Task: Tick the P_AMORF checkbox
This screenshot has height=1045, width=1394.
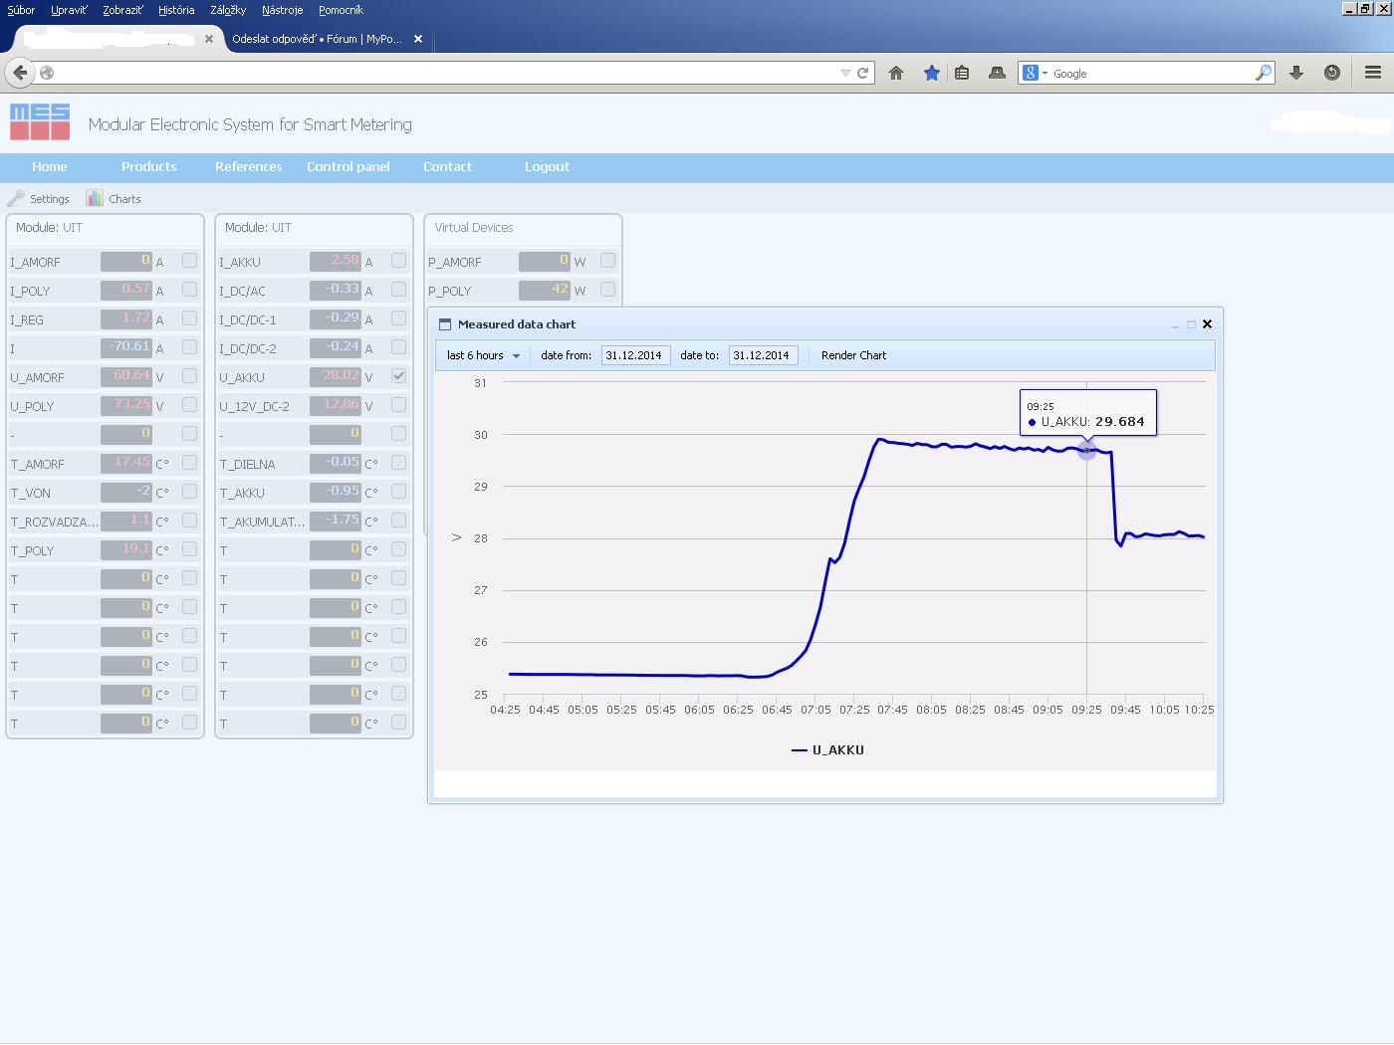Action: 607,261
